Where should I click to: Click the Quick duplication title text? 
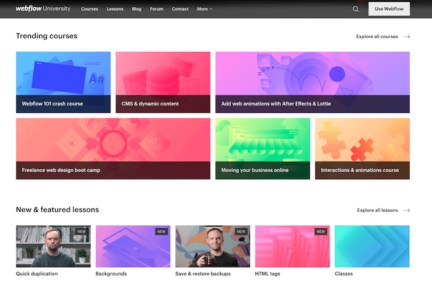coord(37,274)
